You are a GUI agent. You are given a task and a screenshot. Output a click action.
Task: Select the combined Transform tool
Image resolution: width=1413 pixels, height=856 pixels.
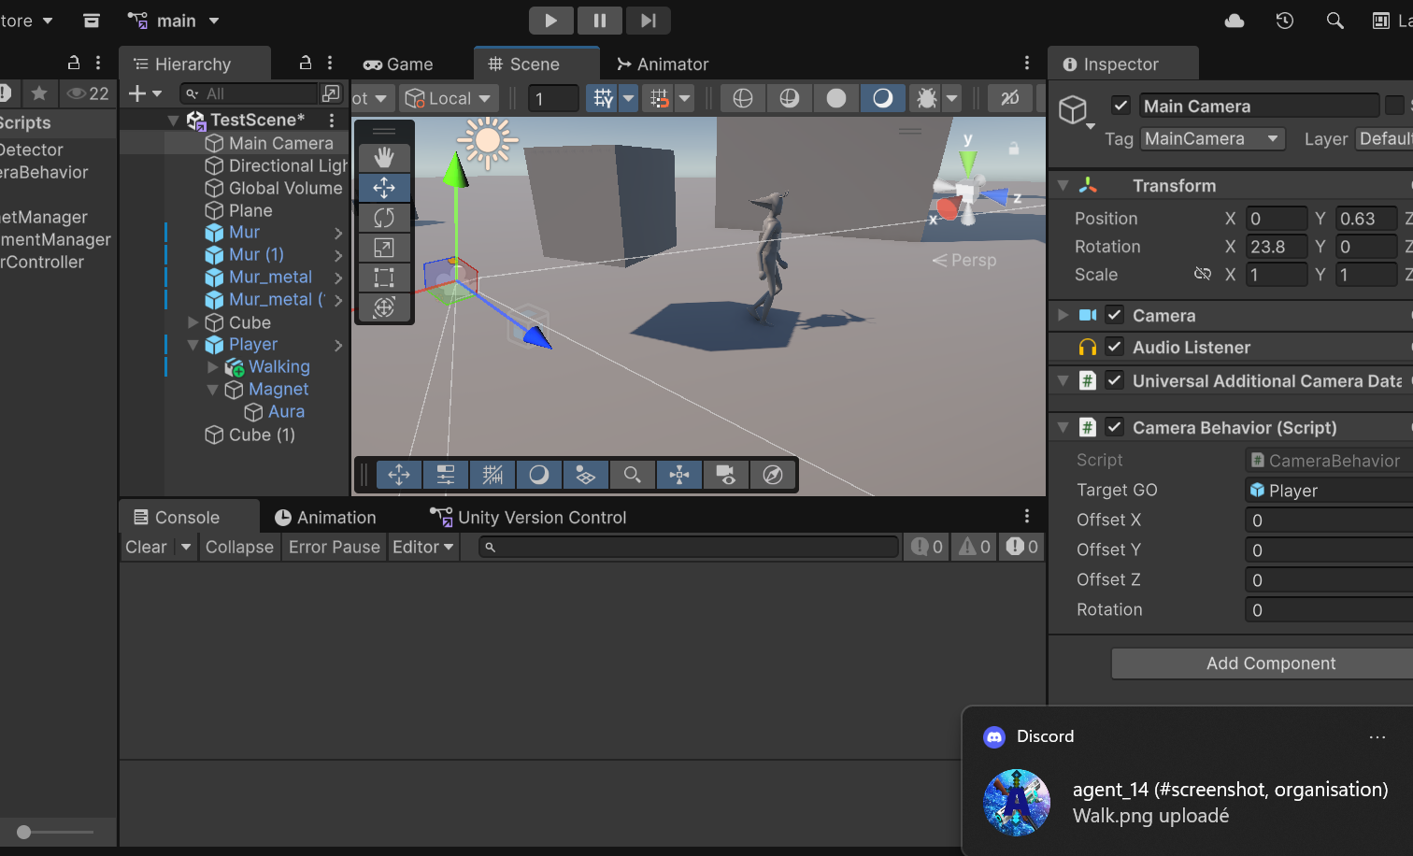(384, 307)
